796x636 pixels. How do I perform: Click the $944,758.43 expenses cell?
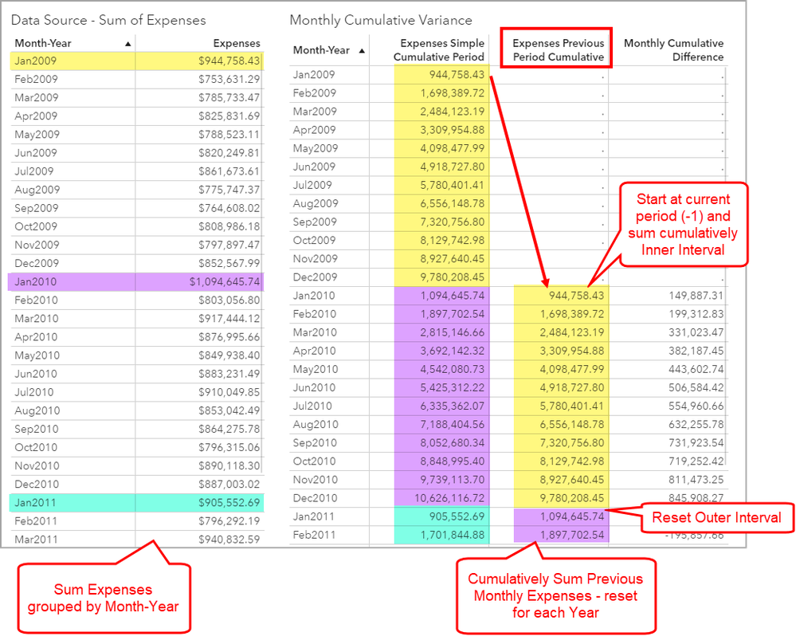point(229,61)
